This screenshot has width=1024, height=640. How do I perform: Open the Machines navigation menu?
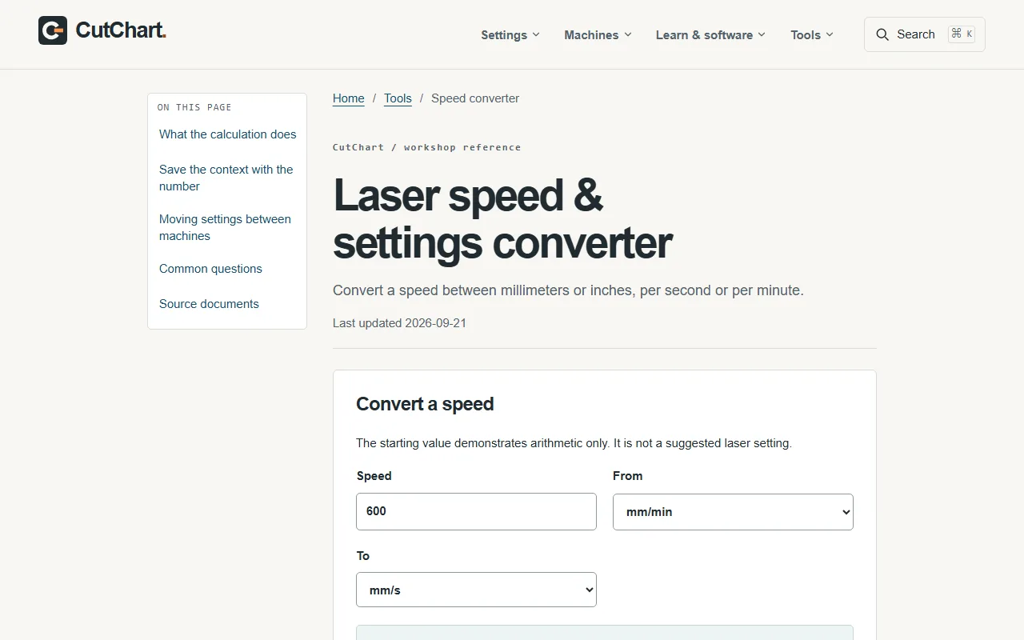598,34
